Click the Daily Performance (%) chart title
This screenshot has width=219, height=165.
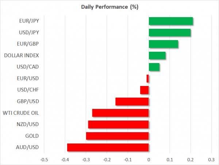109,7
